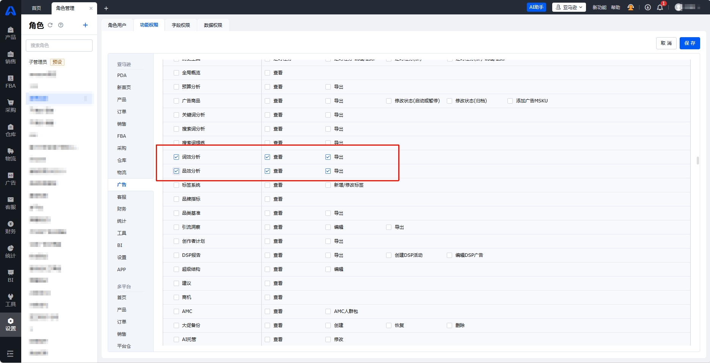Check 创建DSP活动 permission
Viewport: 710px width, 363px height.
[389, 255]
